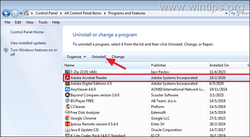Select Beyond Compare version 3.0.0 entry
Screen dimensions: 250x137
(95, 95)
